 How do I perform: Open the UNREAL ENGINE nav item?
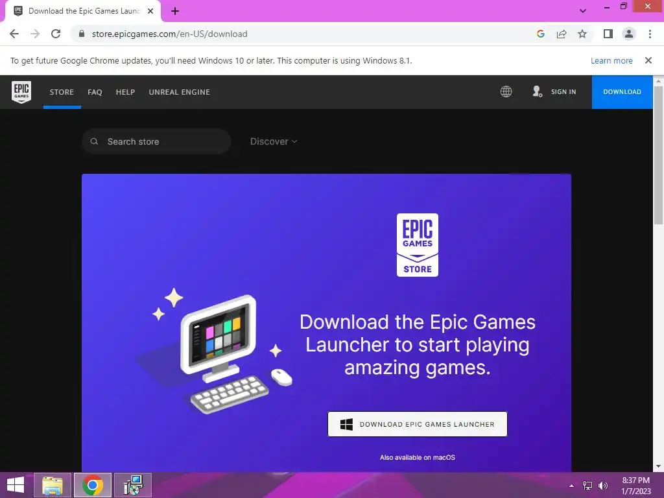pyautogui.click(x=179, y=92)
